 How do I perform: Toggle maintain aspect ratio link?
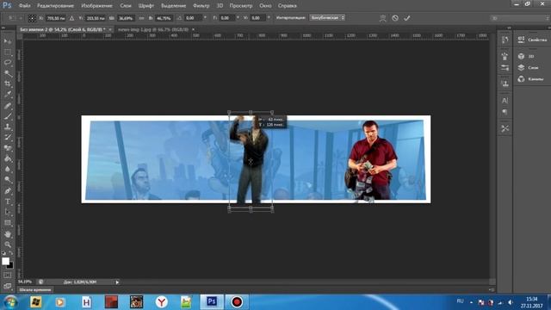pos(141,18)
